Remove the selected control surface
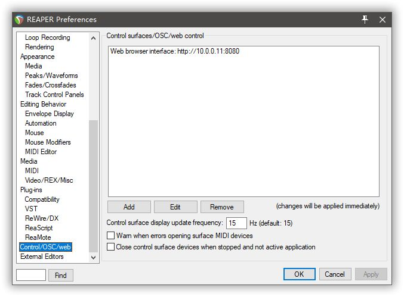This screenshot has height=297, width=404. coord(222,207)
